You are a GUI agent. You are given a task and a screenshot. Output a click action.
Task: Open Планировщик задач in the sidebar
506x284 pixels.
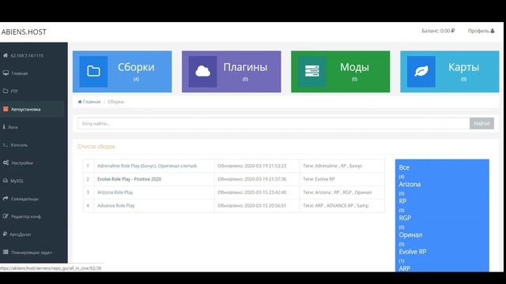tap(32, 252)
